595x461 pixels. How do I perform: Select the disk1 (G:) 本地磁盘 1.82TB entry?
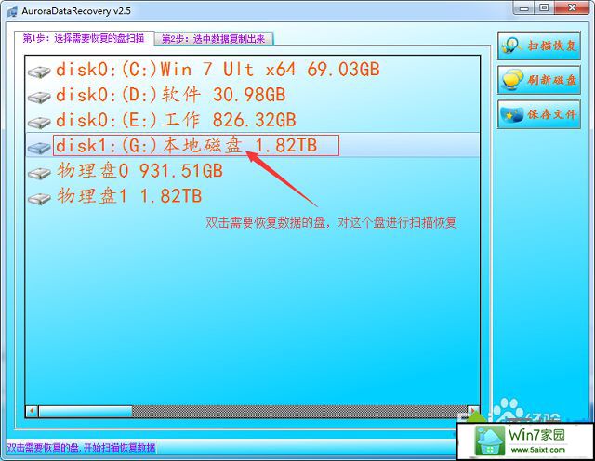coord(252,145)
